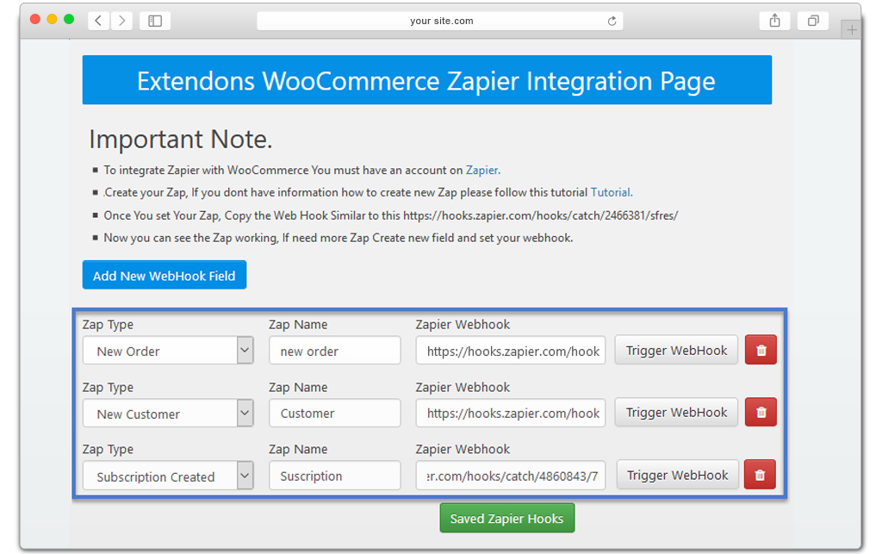Click the Important Note. heading
This screenshot has width=882, height=554.
point(181,139)
